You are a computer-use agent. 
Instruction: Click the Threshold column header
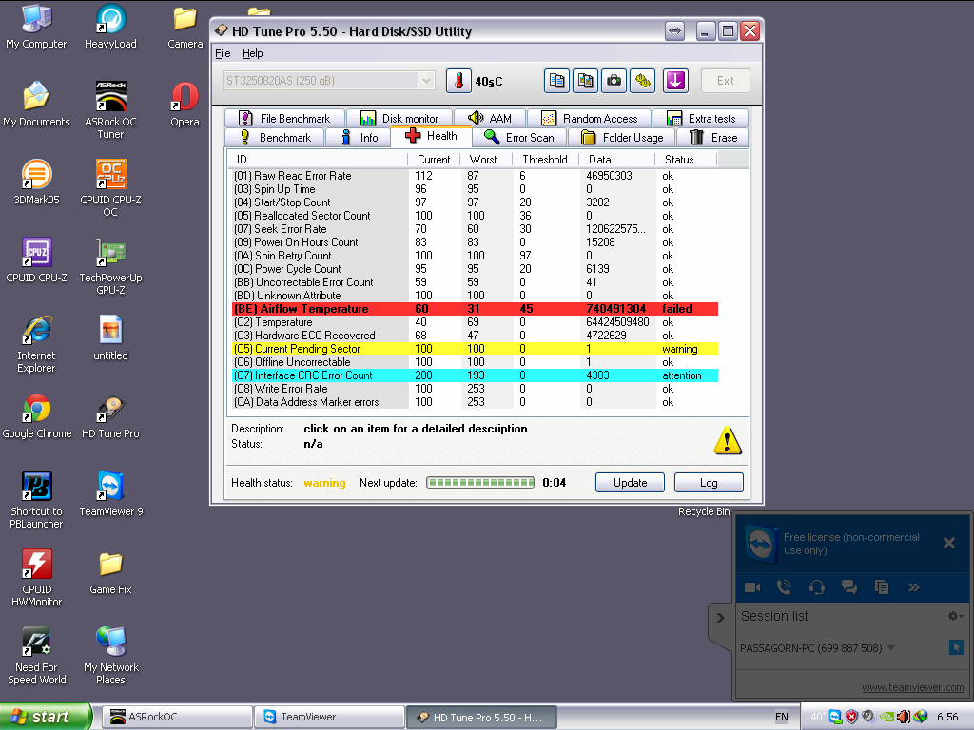545,160
